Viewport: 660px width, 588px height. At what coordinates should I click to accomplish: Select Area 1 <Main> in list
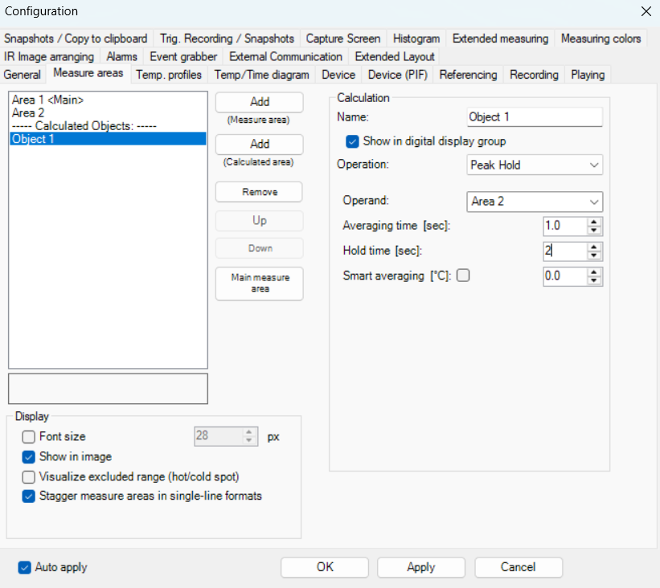click(108, 100)
